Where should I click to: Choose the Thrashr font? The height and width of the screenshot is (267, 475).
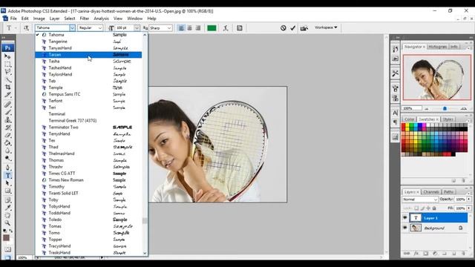[x=88, y=167]
